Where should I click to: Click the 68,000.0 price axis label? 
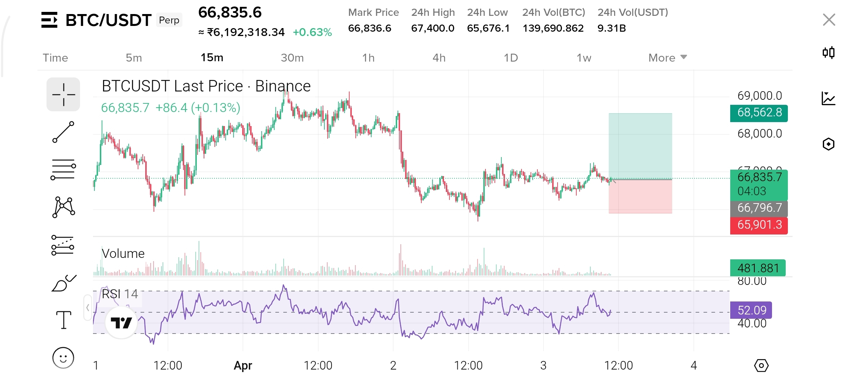(760, 134)
